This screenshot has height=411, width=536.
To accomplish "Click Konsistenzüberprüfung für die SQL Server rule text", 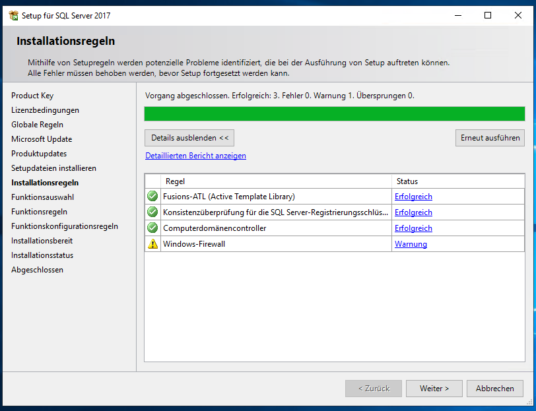I will coord(275,212).
